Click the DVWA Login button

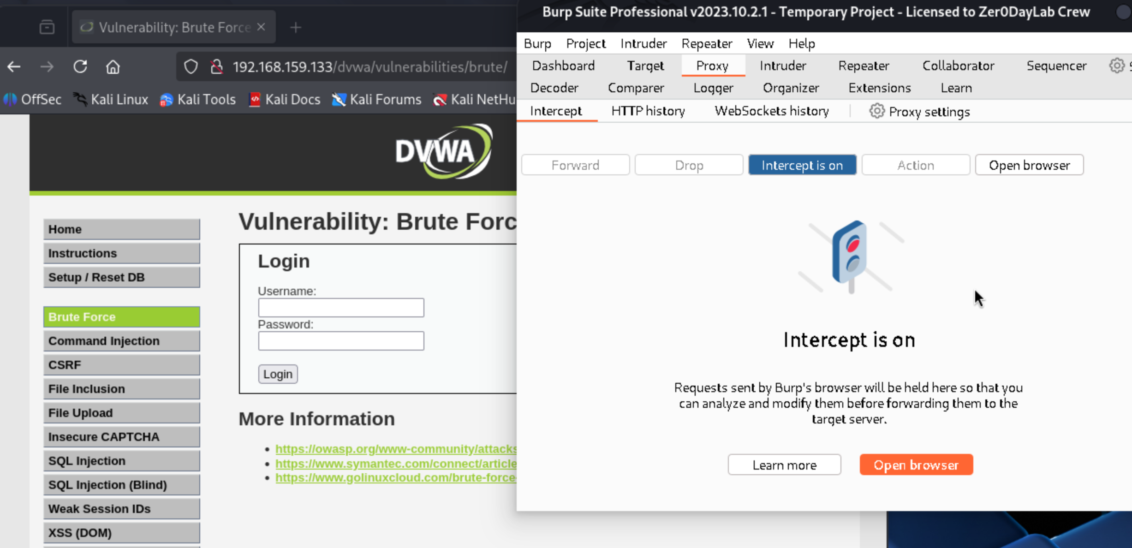point(278,374)
